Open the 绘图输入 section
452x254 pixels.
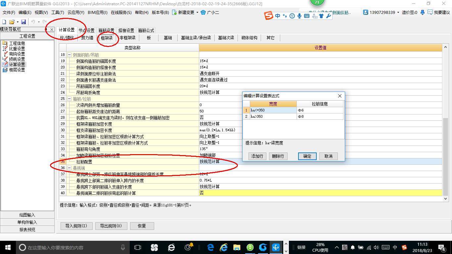27,215
